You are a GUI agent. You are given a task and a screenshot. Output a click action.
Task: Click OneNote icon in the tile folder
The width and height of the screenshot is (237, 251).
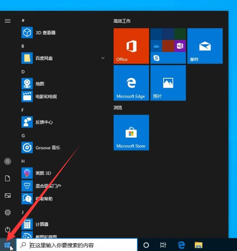[180, 46]
